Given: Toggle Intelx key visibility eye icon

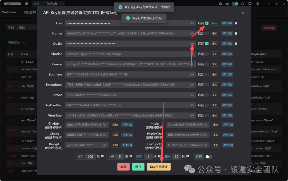Looking at the screenshot, I should coord(206,125).
